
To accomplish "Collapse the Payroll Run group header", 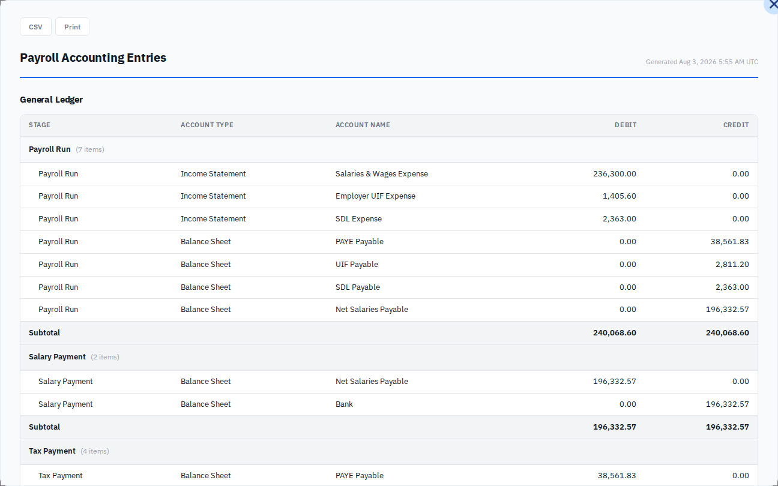I will (x=389, y=149).
